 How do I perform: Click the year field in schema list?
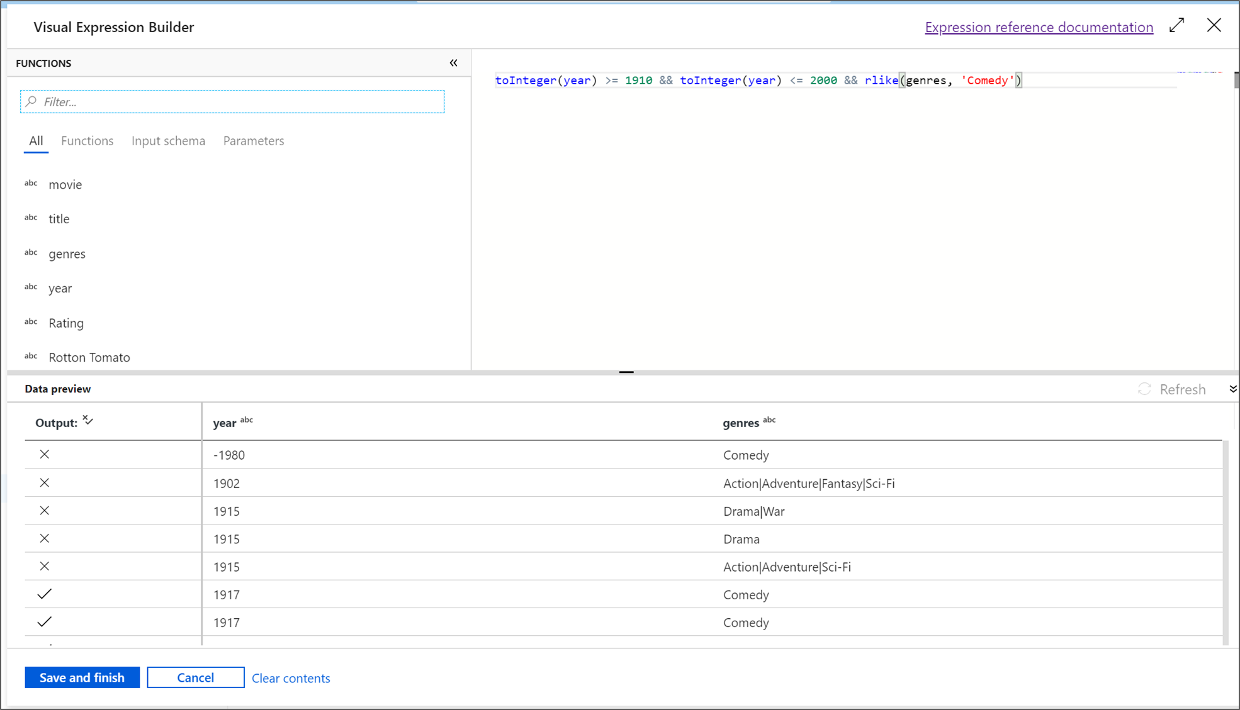pyautogui.click(x=60, y=288)
